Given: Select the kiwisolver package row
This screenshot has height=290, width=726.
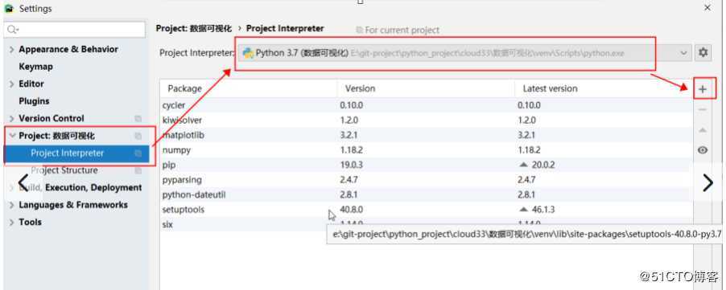Looking at the screenshot, I should coord(427,120).
